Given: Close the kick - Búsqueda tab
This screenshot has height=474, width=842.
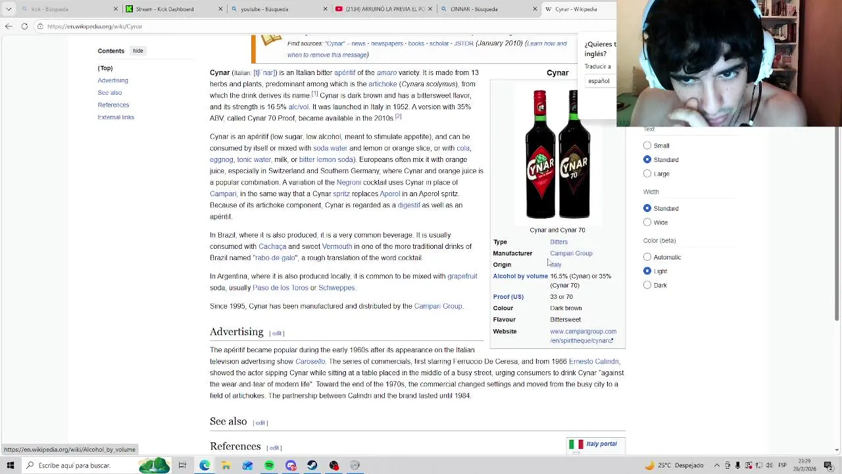Looking at the screenshot, I should 116,9.
